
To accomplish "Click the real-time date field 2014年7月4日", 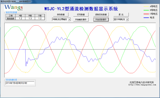I will click(x=20, y=83).
